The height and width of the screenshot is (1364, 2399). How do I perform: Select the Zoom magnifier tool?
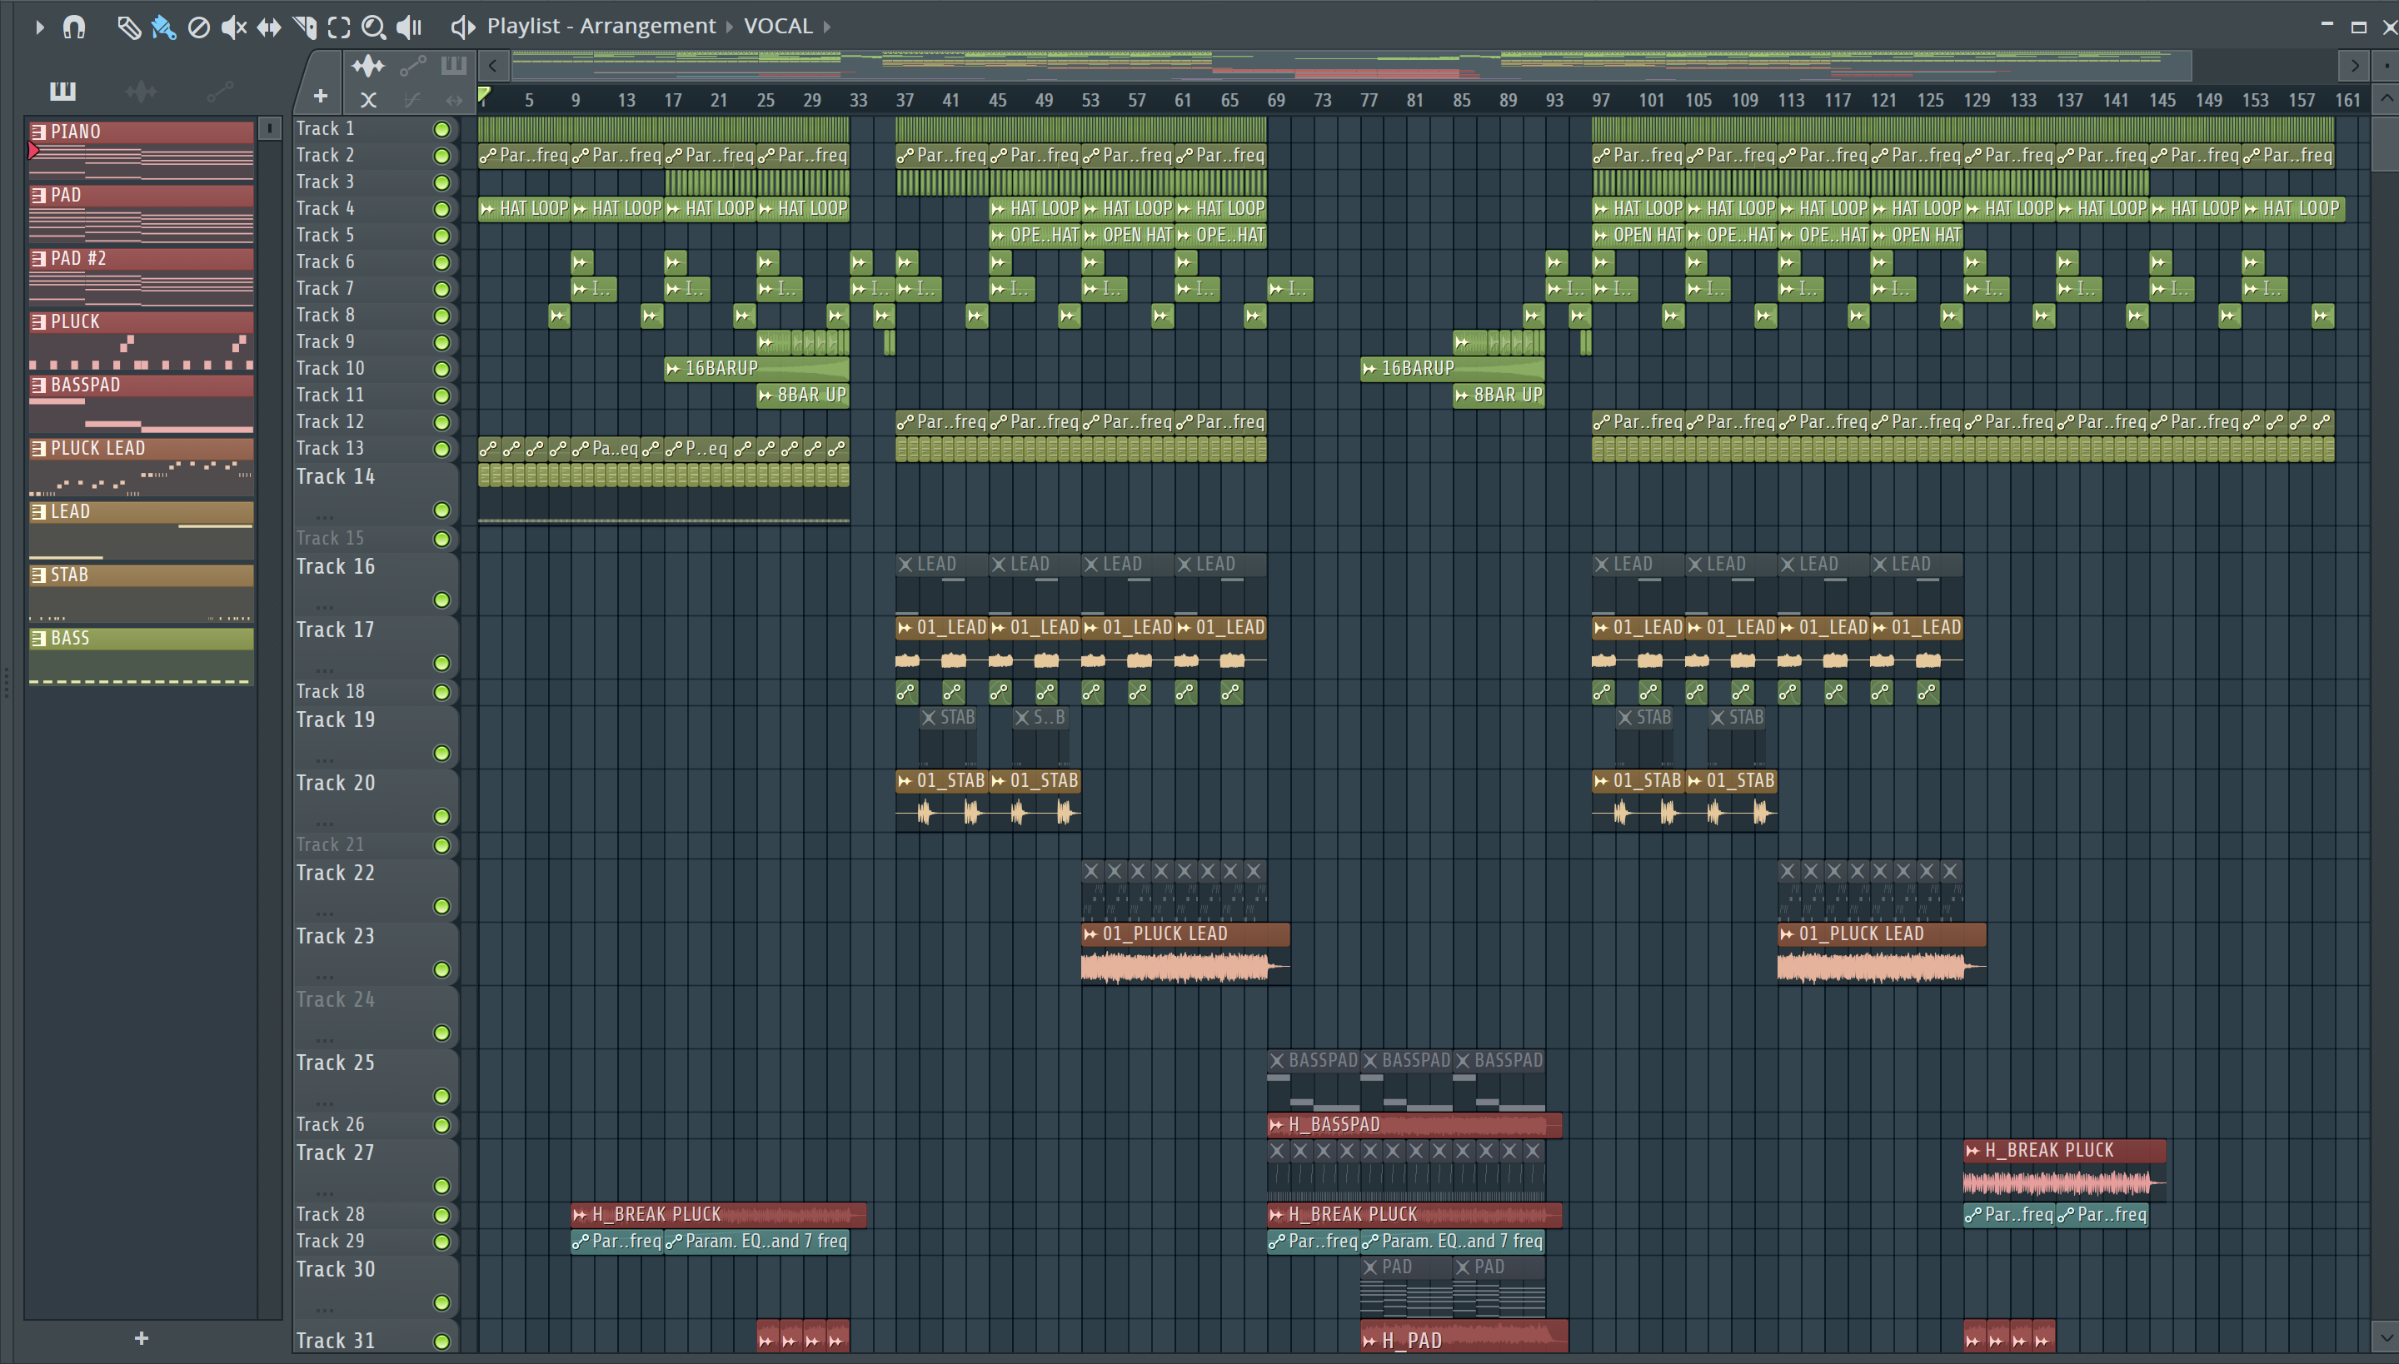point(374,27)
